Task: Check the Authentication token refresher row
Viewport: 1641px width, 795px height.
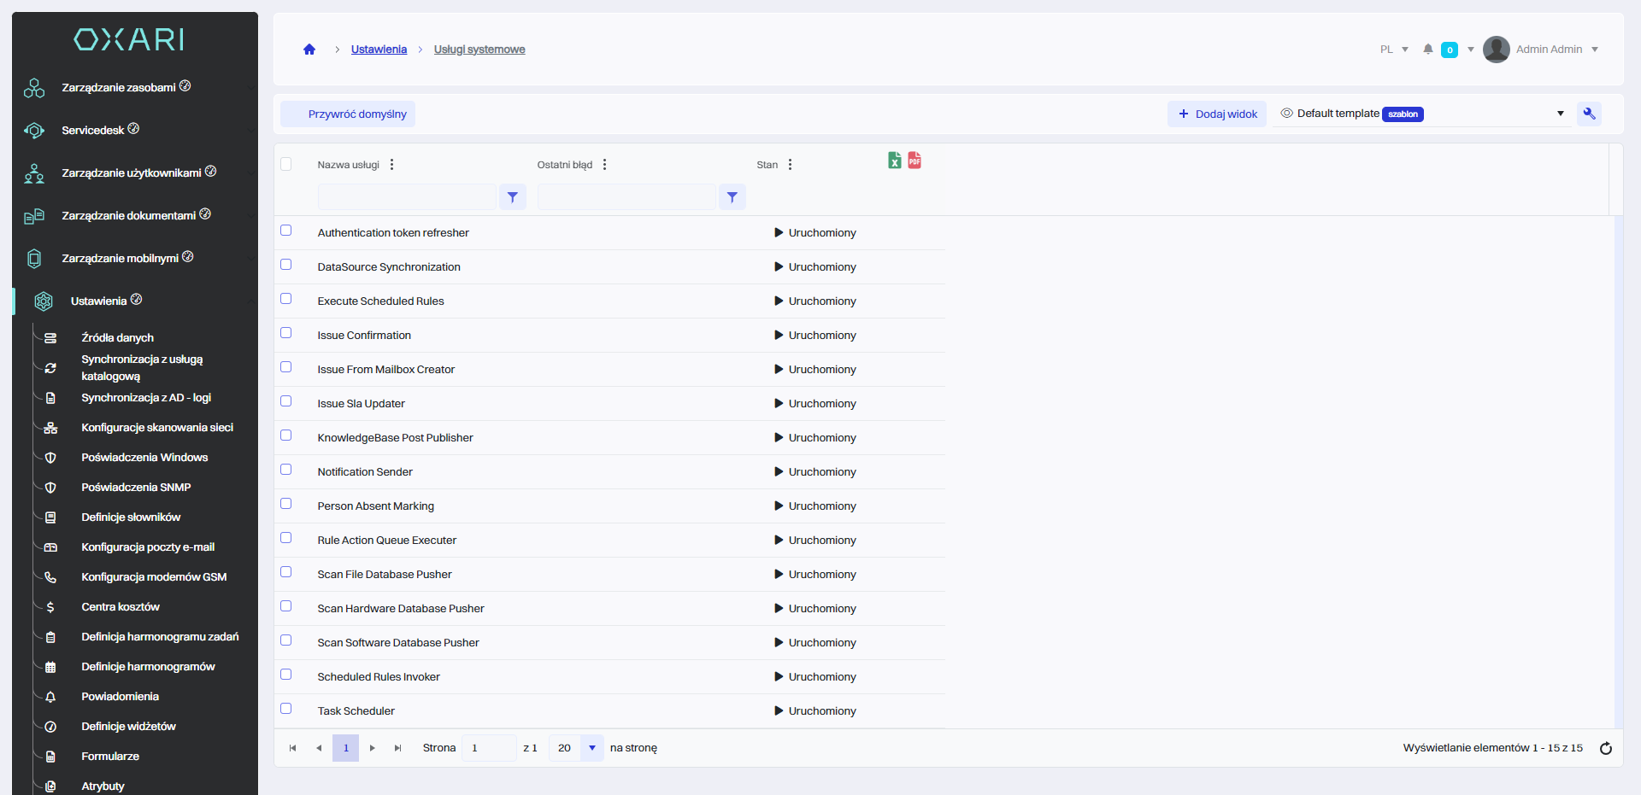Action: pyautogui.click(x=286, y=231)
